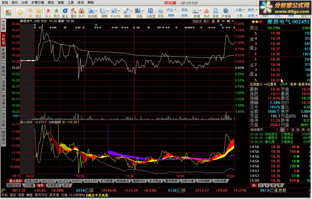
Task: Click the 修正 correction icon
Action: [39, 13]
